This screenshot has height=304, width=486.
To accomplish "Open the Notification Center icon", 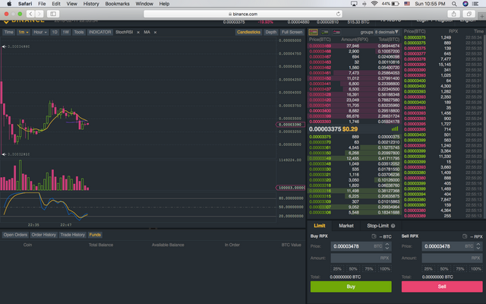I will [x=475, y=4].
